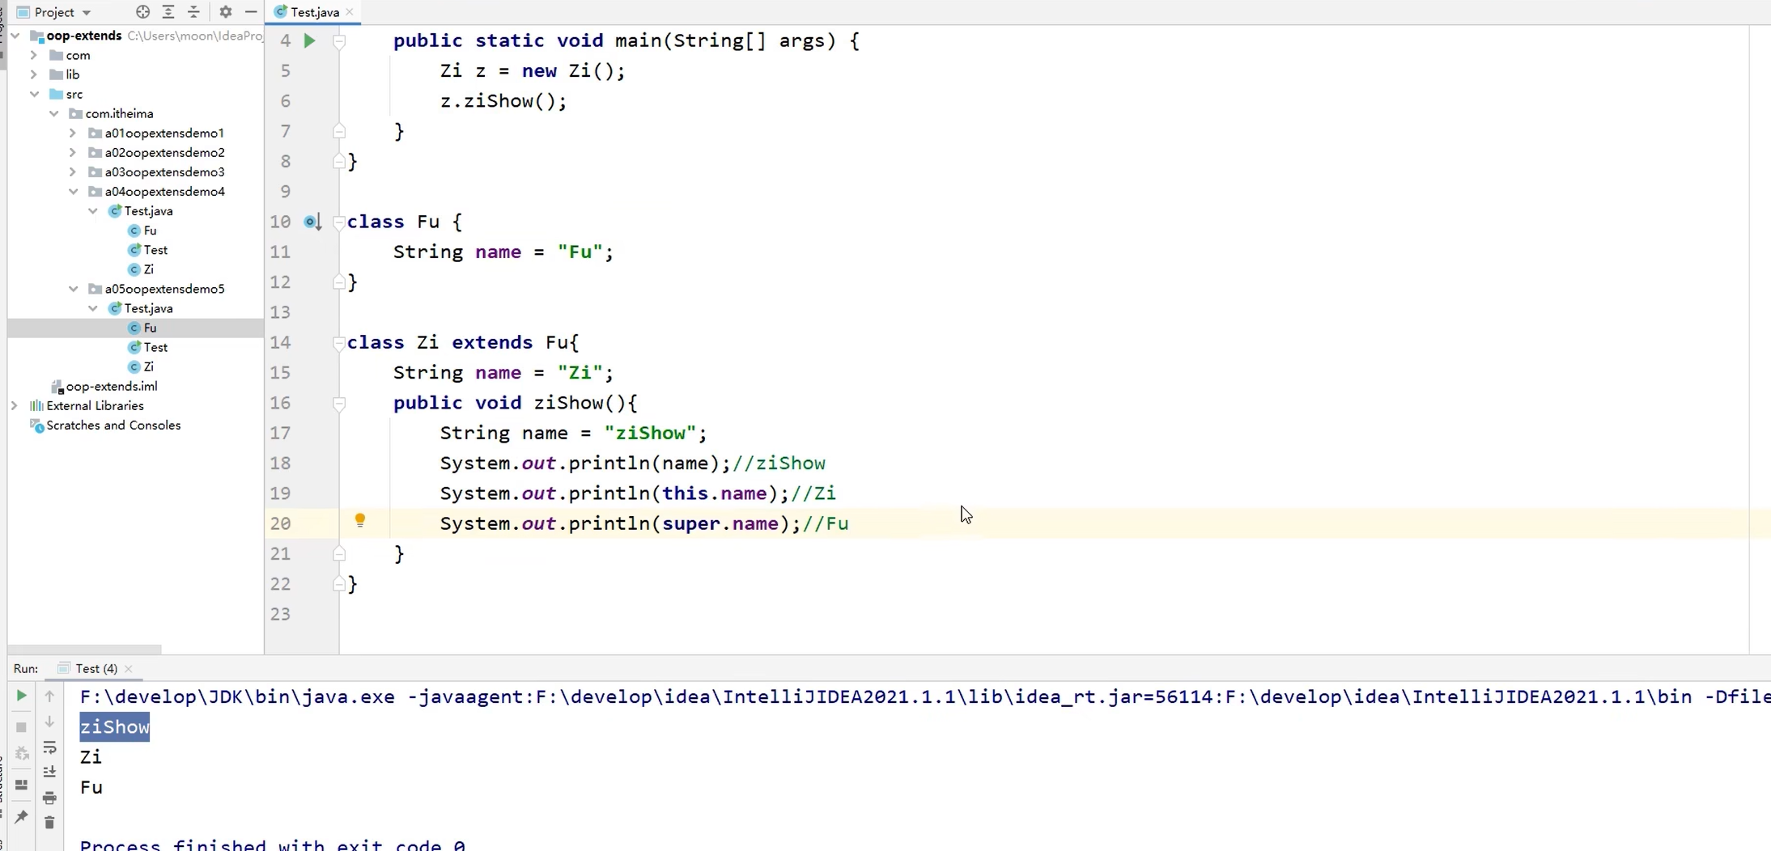The image size is (1771, 851).
Task: Open the lightbulb quick-fix on line 20
Action: 361,521
